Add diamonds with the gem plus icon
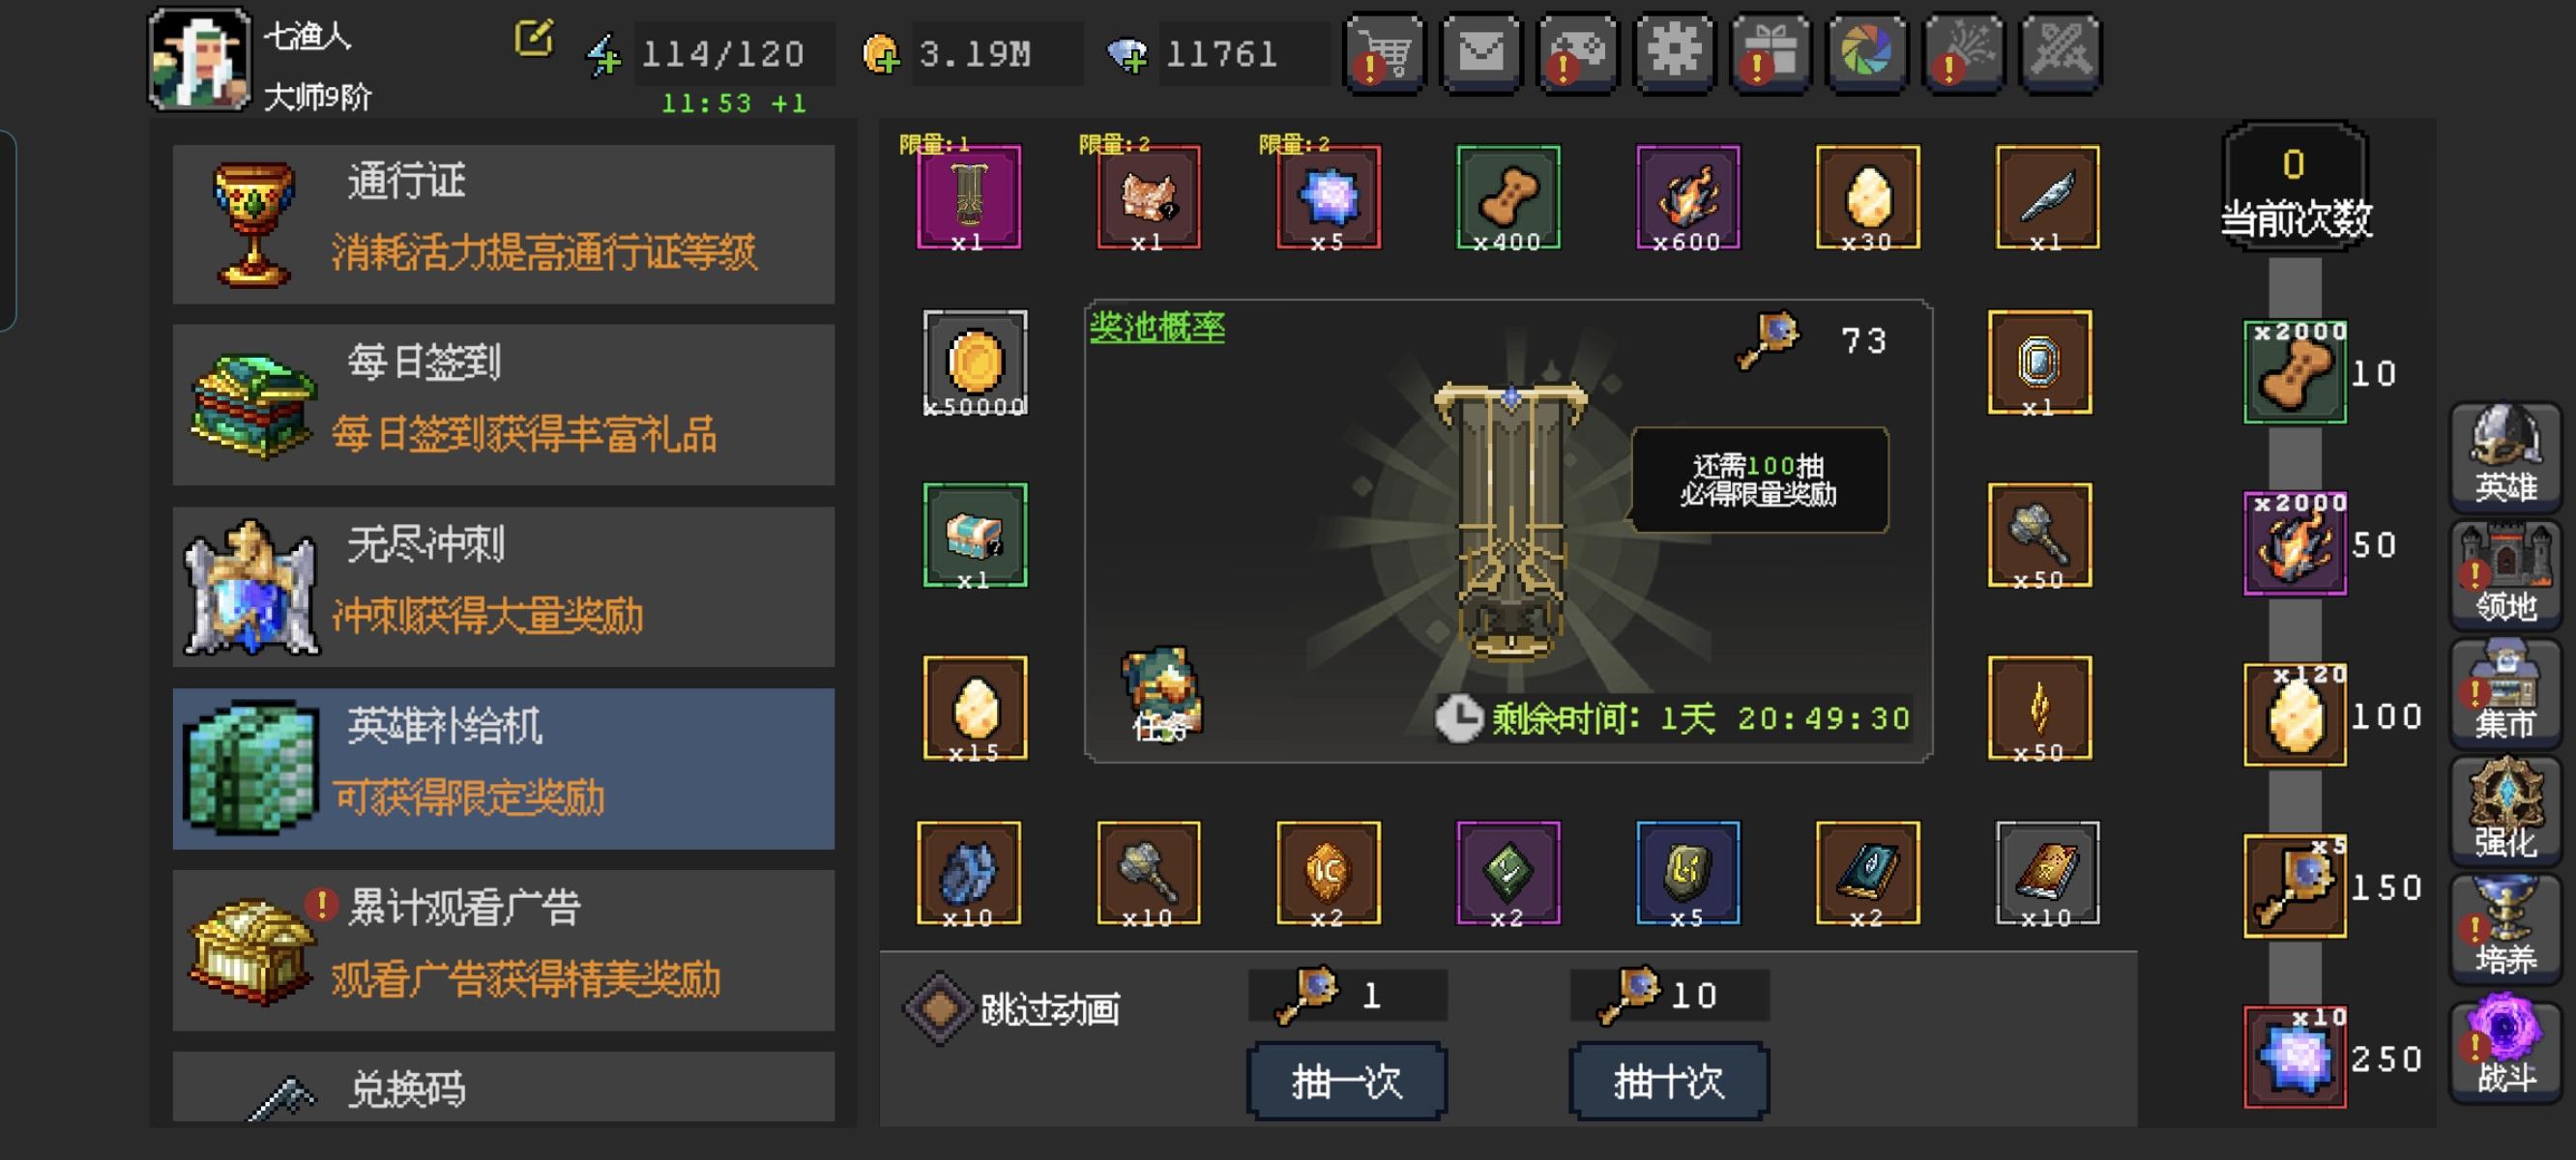The height and width of the screenshot is (1160, 2576). pyautogui.click(x=1127, y=55)
